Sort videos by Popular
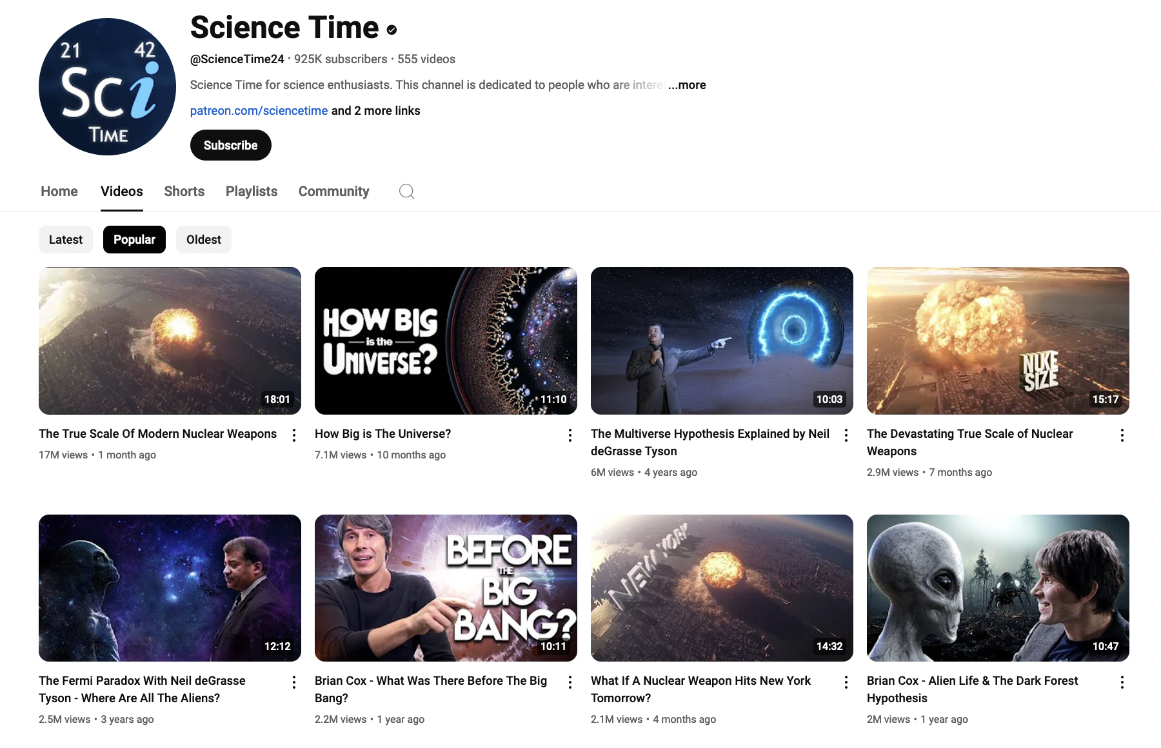The width and height of the screenshot is (1161, 748). [134, 240]
